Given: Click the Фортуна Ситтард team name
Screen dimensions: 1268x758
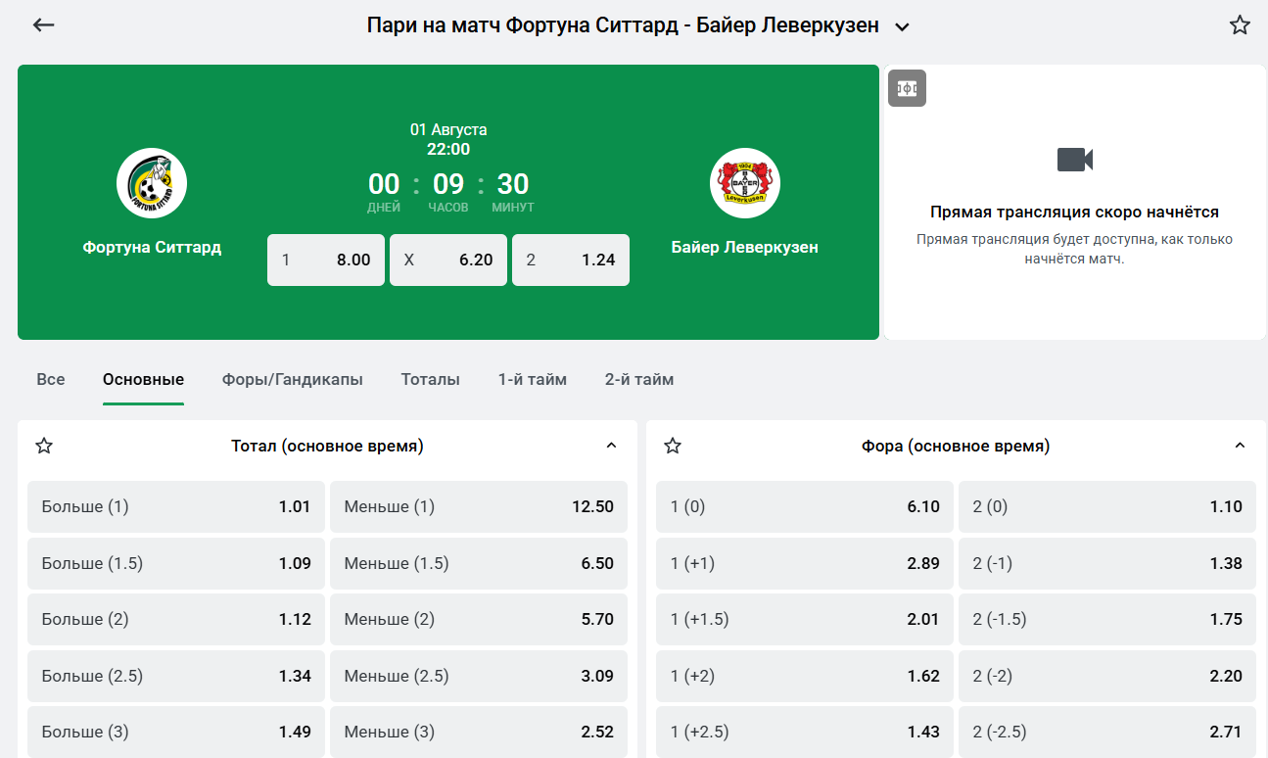Looking at the screenshot, I should [152, 247].
